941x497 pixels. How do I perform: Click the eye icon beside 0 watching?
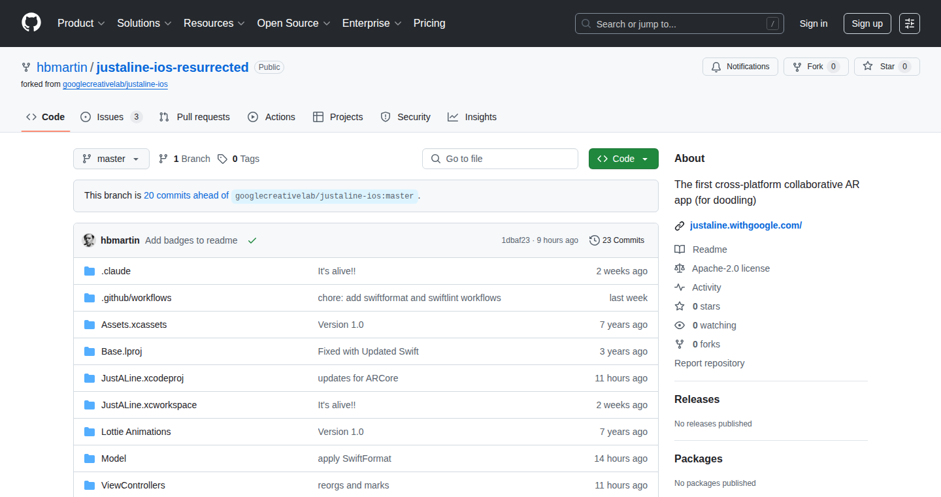tap(680, 325)
